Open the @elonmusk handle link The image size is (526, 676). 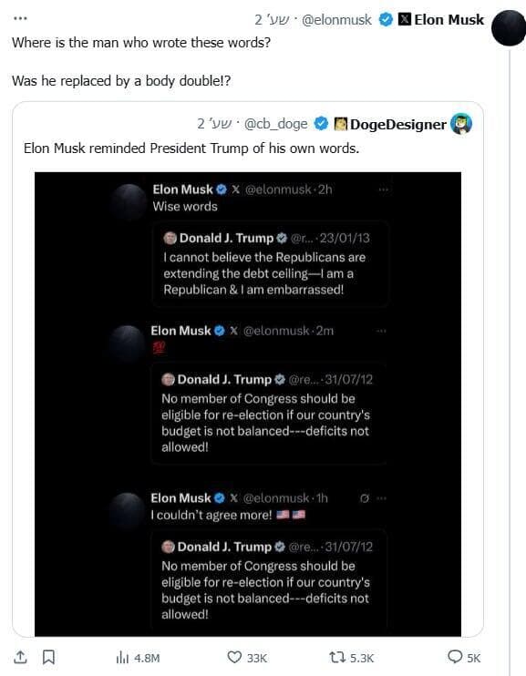pyautogui.click(x=336, y=19)
